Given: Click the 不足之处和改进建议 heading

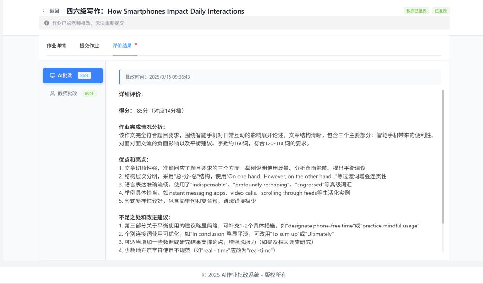Looking at the screenshot, I should pos(145,217).
